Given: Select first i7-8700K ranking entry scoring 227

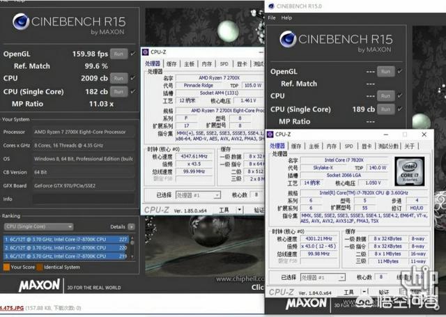Looking at the screenshot, I should pyautogui.click(x=66, y=240).
